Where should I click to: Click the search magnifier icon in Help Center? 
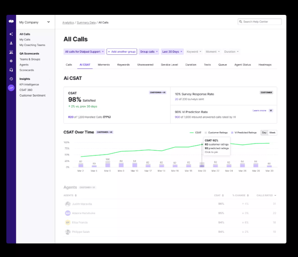(x=241, y=22)
